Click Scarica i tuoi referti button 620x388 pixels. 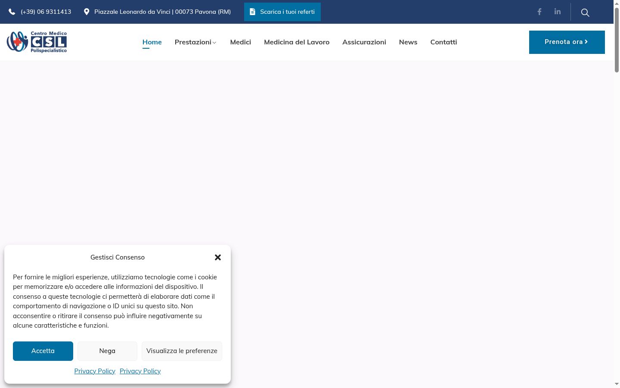click(x=282, y=12)
